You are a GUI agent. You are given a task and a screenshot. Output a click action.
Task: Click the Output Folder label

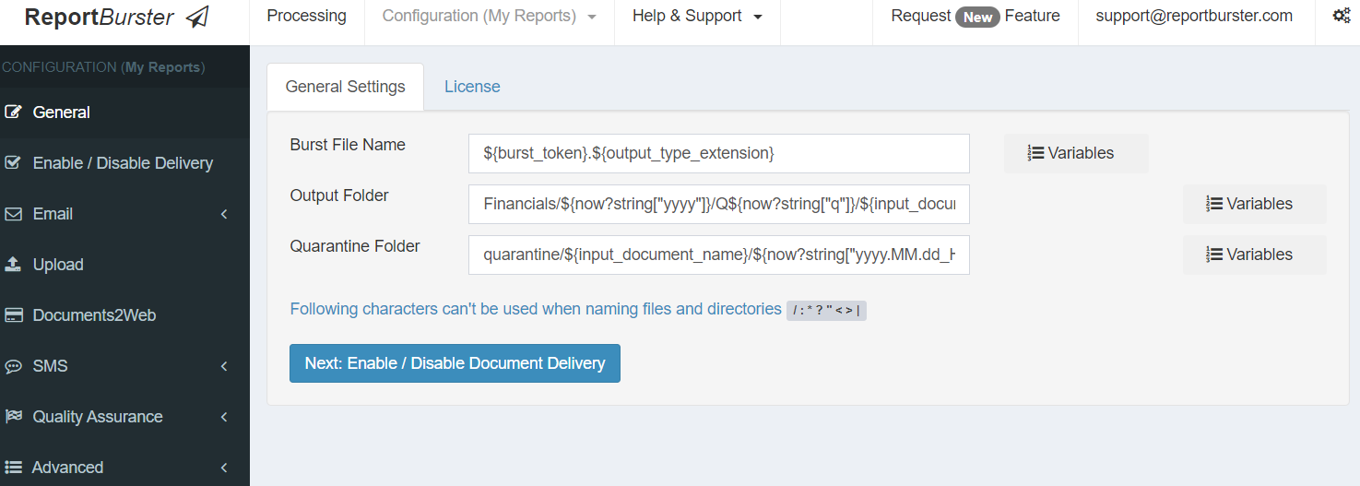339,196
